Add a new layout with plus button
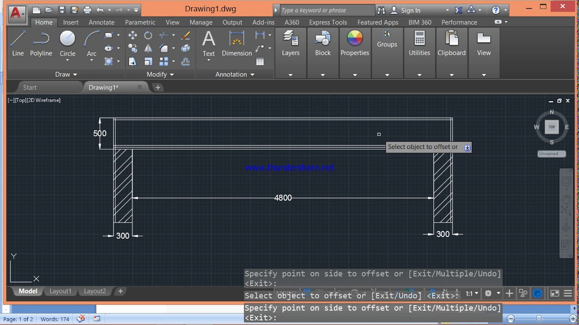 coord(120,291)
